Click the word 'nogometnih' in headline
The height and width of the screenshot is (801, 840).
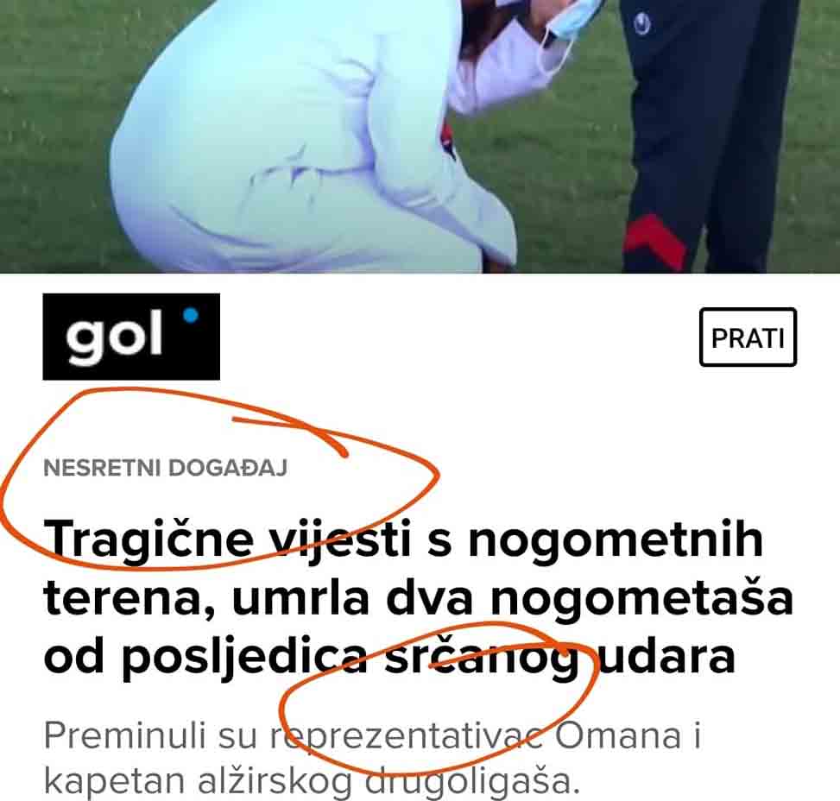(x=616, y=539)
